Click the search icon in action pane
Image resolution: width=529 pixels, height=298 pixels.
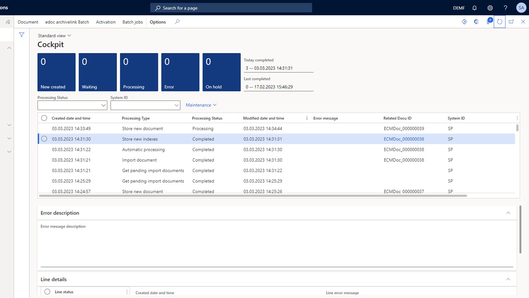[177, 22]
